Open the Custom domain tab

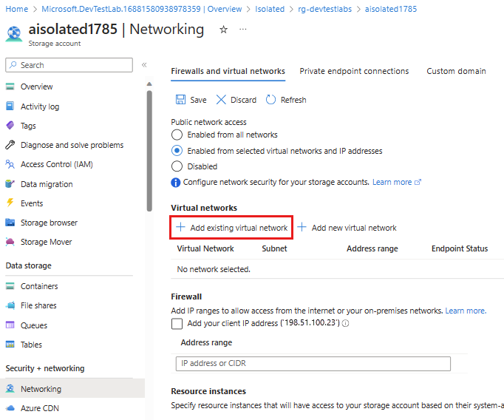pos(456,71)
